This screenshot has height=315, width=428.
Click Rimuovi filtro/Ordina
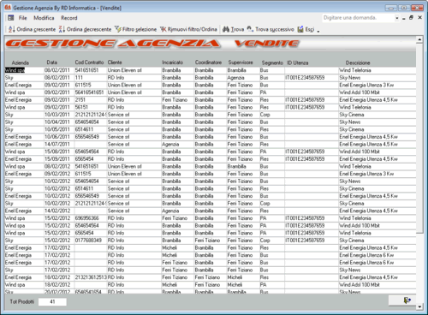188,29
